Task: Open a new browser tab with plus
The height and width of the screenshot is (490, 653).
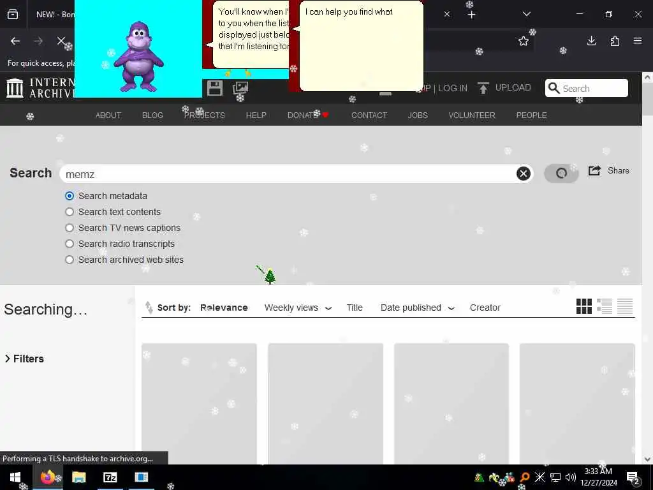Action: (x=471, y=15)
